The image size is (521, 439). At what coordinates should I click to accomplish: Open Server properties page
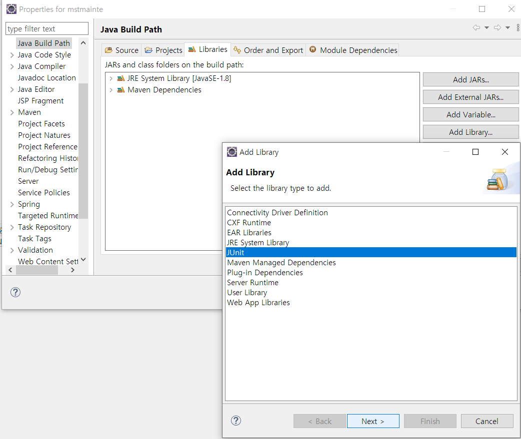pos(28,181)
